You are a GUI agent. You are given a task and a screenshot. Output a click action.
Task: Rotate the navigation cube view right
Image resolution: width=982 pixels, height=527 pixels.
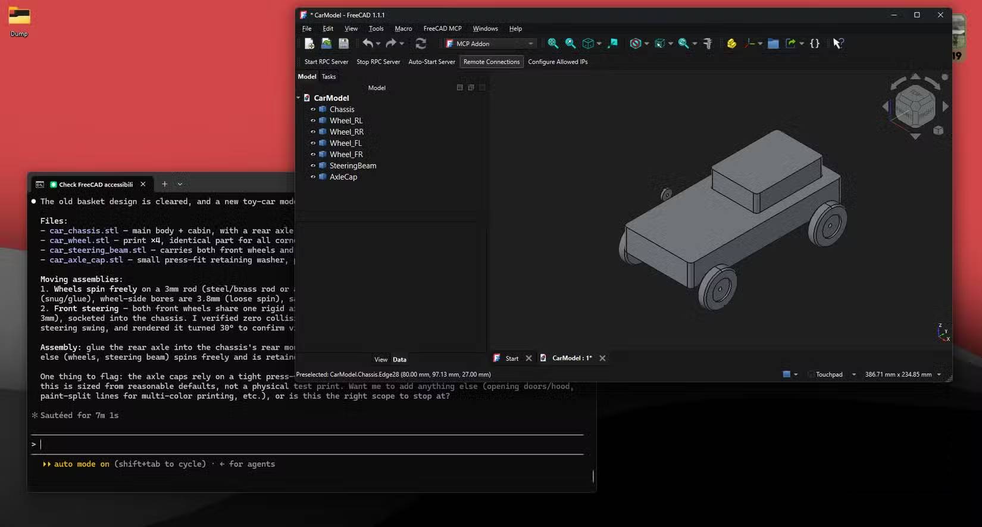pyautogui.click(x=946, y=107)
